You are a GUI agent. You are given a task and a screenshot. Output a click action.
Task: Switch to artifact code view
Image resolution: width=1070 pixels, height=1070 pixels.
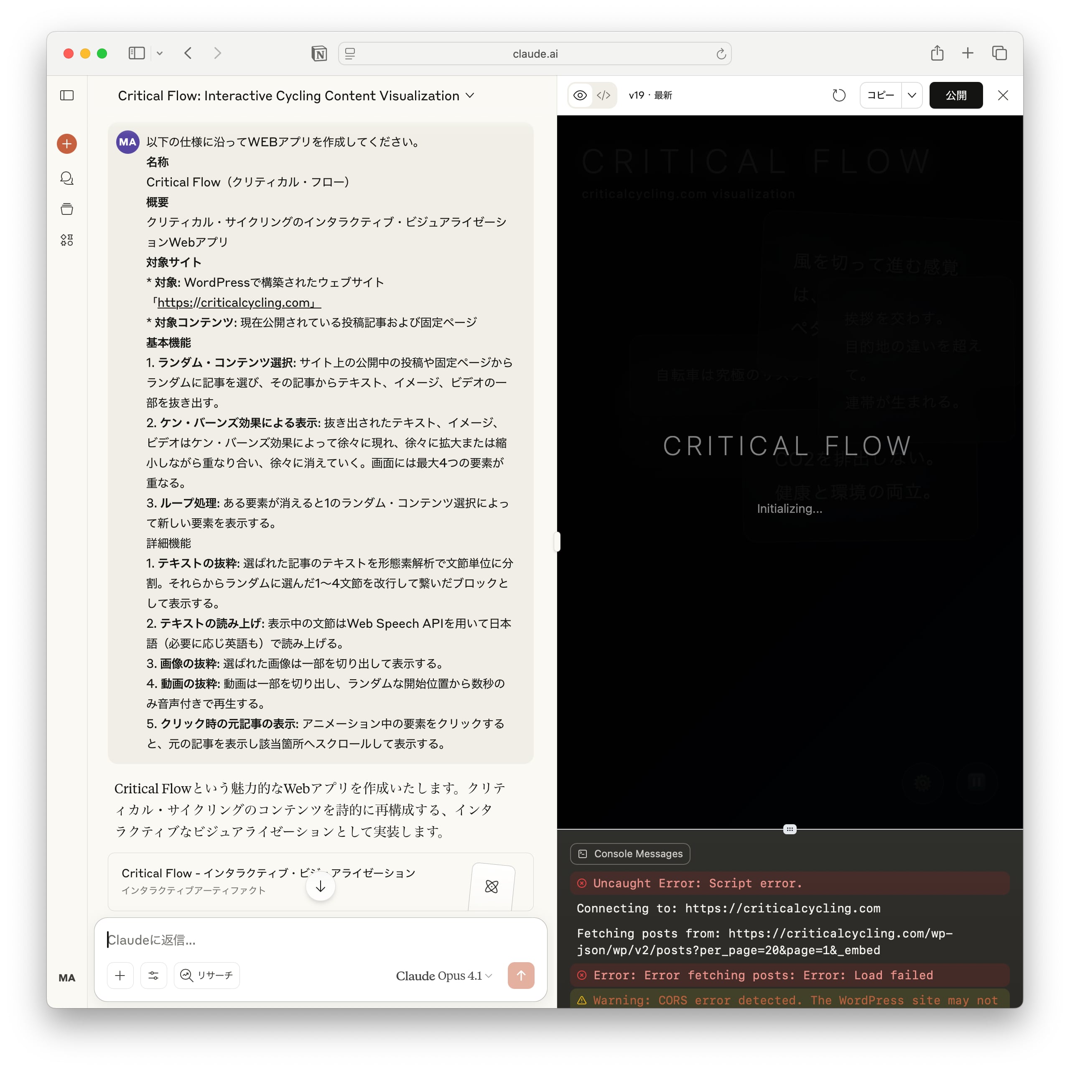pyautogui.click(x=604, y=95)
